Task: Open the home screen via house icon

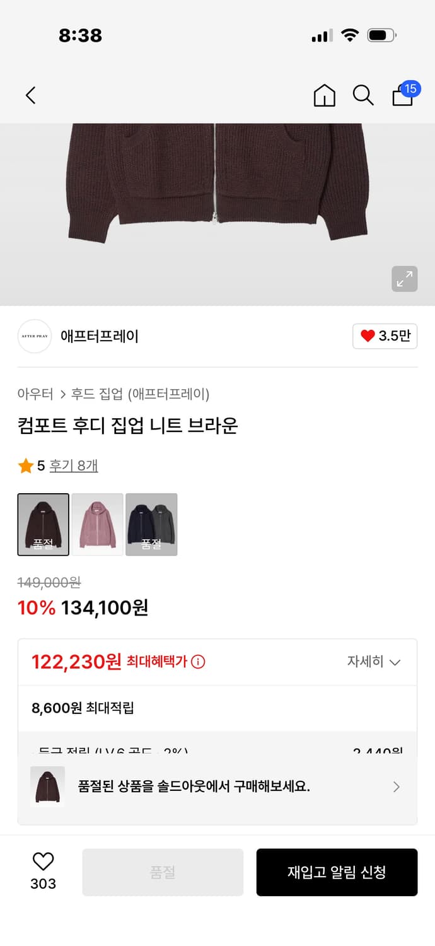Action: coord(324,96)
